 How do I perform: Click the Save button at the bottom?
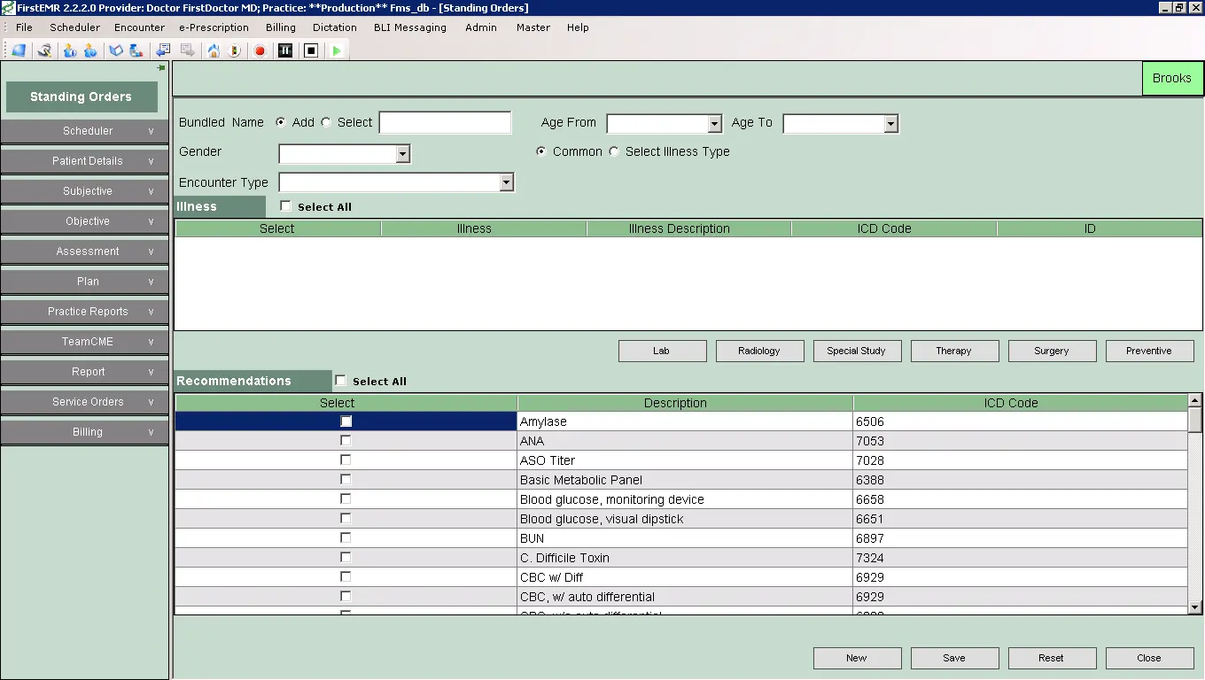[x=954, y=658]
